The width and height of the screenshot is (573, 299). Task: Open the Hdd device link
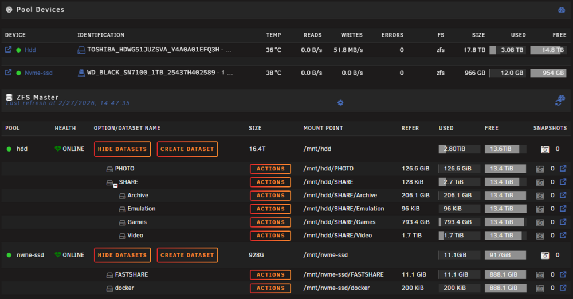point(30,50)
